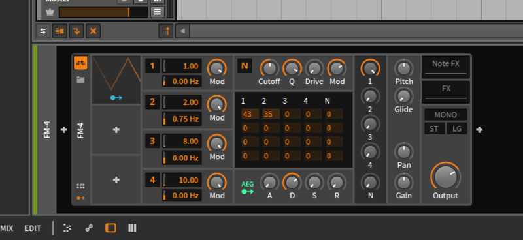
Task: Switch to the EDIT view
Action: coord(33,228)
